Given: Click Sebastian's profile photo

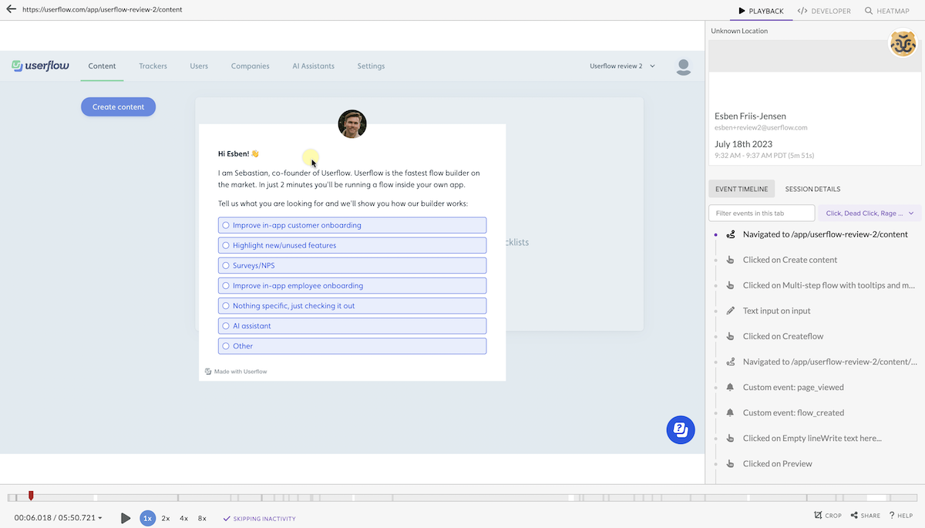Looking at the screenshot, I should [x=352, y=124].
